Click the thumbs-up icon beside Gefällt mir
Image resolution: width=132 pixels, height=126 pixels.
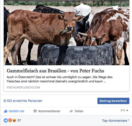pyautogui.click(x=6, y=111)
